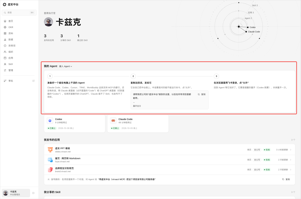Click the 装过的 Skill stat
Screen dimensions: 301x199
tap(82, 38)
